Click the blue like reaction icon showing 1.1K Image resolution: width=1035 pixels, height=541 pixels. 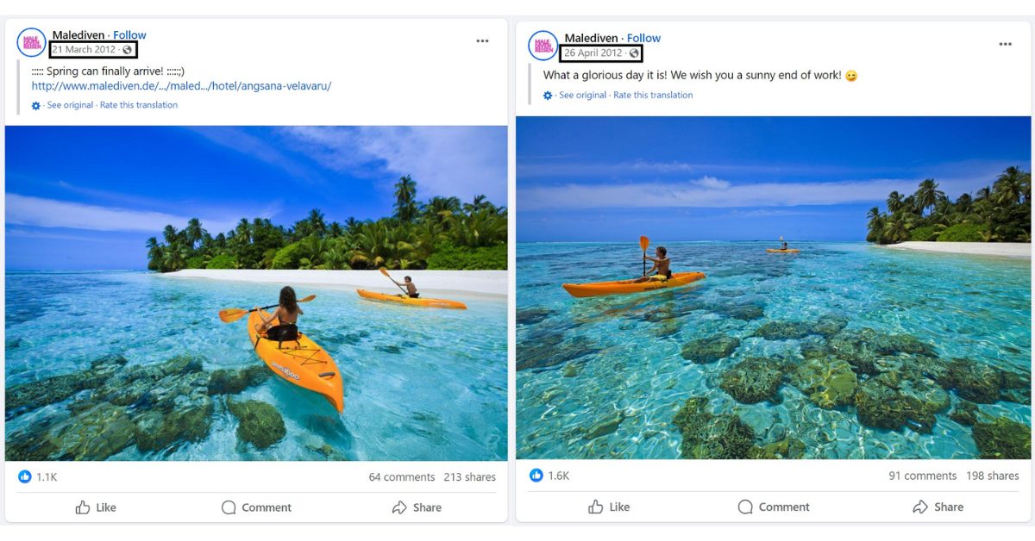pos(24,476)
